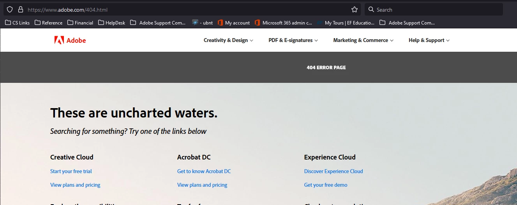Screen dimensions: 517x205
Task: Click the Experience Cloud heading
Action: click(330, 157)
